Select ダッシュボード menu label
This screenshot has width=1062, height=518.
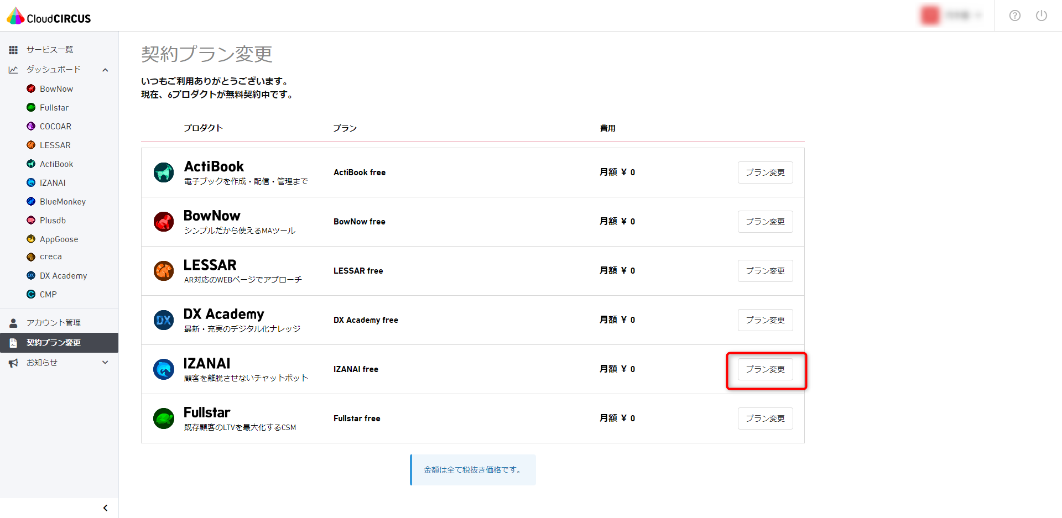click(x=54, y=69)
